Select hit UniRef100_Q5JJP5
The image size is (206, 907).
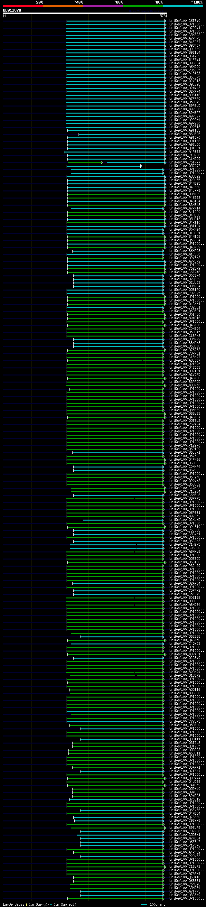click(184, 77)
